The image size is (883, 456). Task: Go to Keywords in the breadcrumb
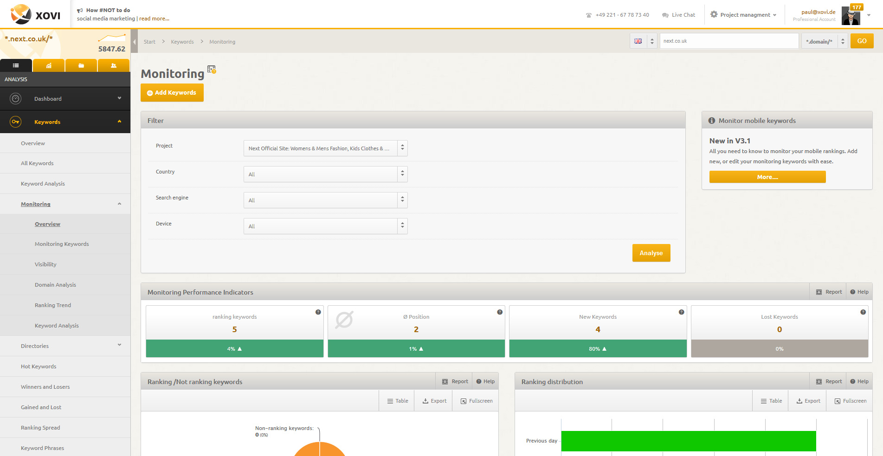(x=182, y=42)
